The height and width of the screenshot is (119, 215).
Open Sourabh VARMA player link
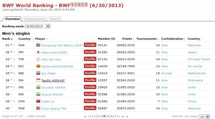[53, 87]
